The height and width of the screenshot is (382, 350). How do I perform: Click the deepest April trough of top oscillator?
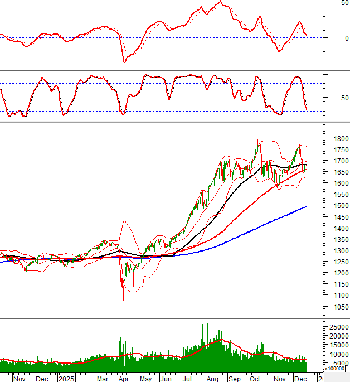(124, 62)
